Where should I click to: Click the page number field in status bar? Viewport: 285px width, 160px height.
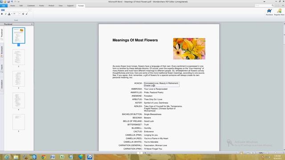coord(140,153)
